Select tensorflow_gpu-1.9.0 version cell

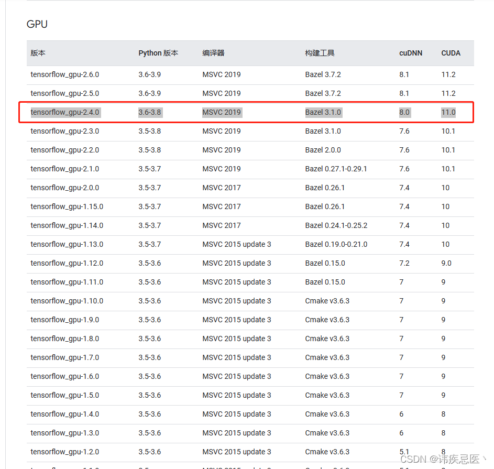65,320
